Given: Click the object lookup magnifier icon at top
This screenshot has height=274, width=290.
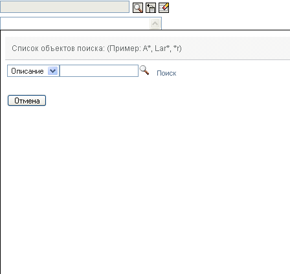Looking at the screenshot, I should (138, 8).
